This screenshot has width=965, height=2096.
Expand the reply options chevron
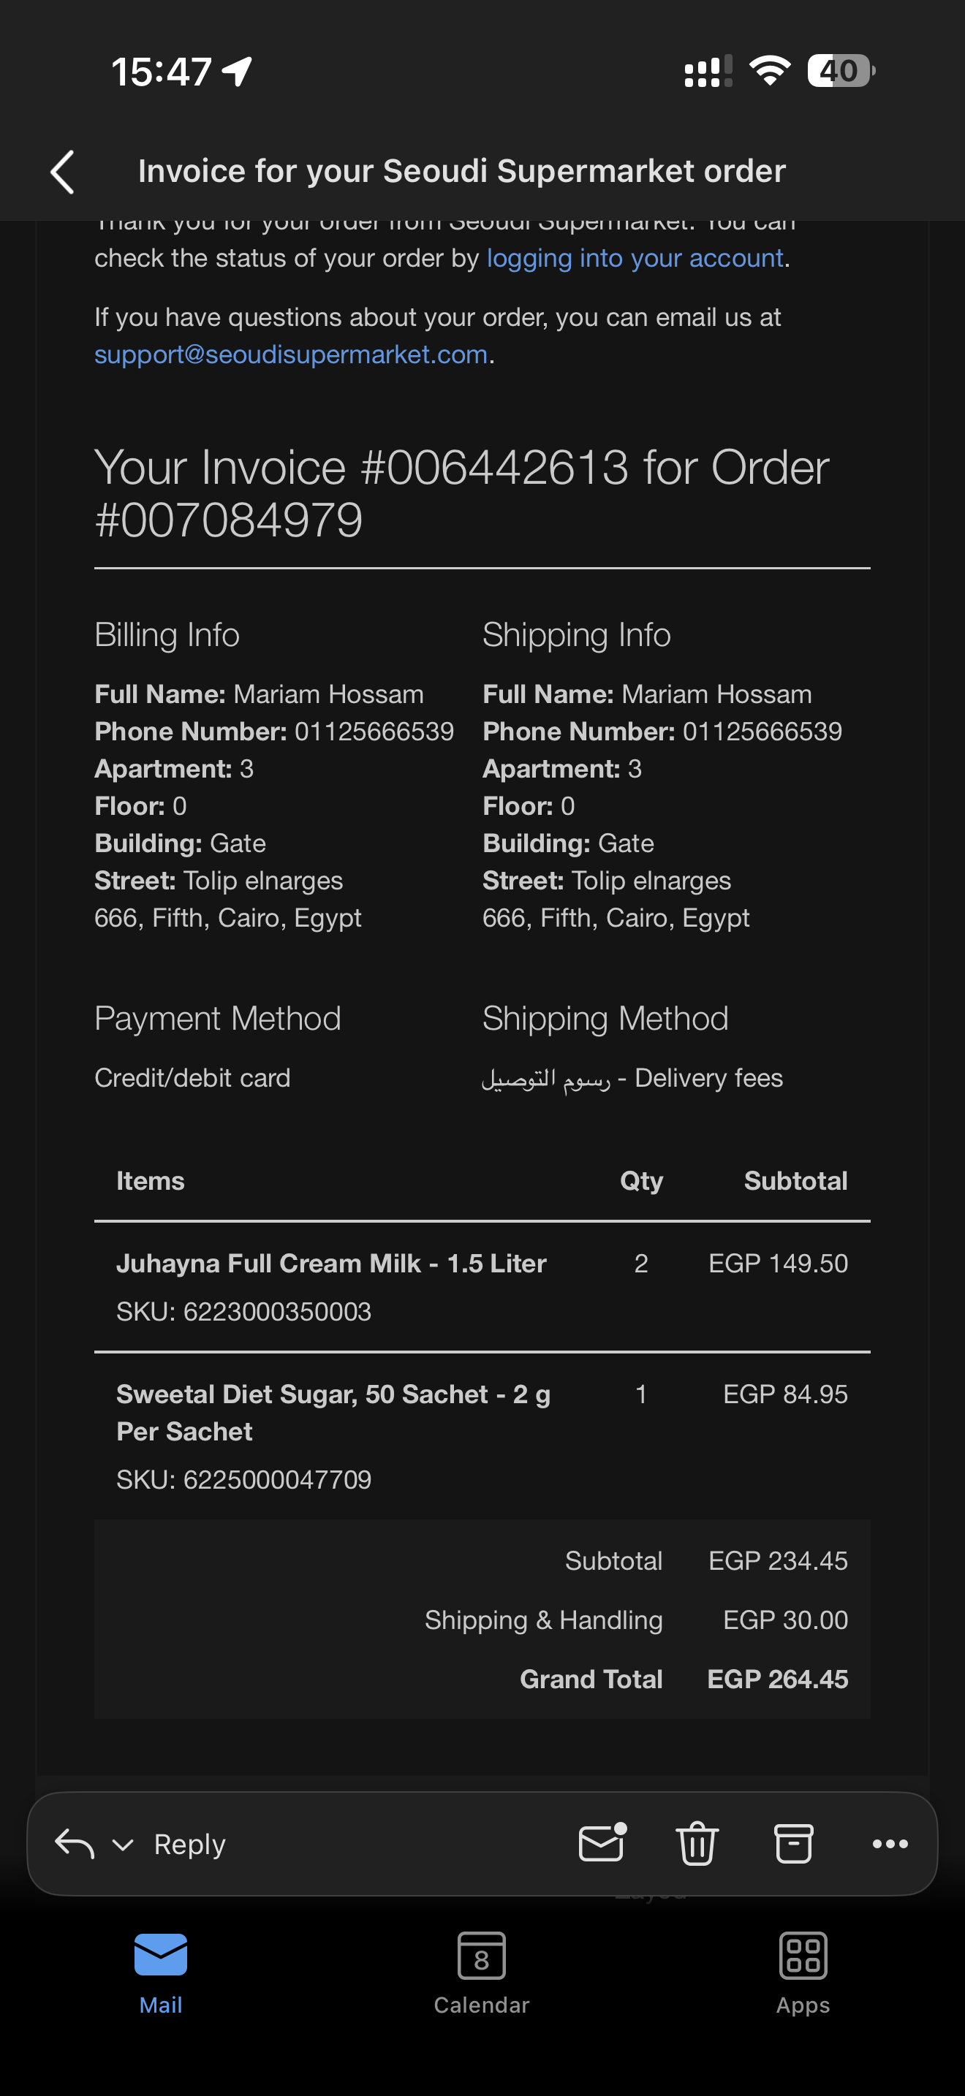(x=123, y=1845)
